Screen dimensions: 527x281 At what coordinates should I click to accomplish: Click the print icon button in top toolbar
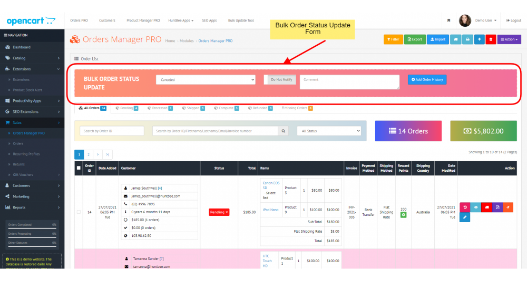pos(467,39)
